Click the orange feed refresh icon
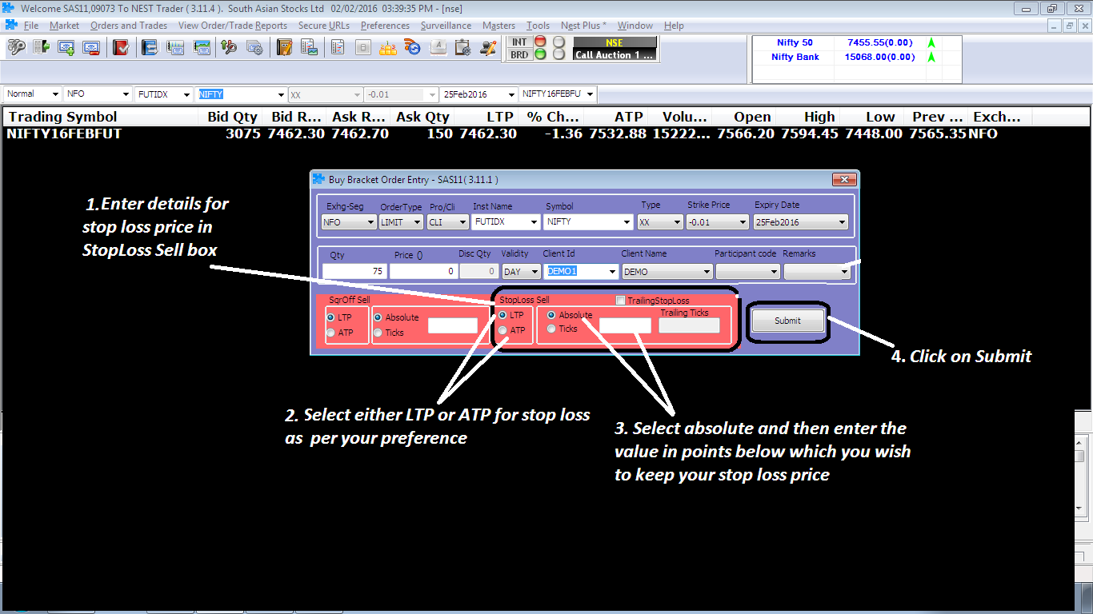Screen dimensions: 1093x614 coord(412,48)
